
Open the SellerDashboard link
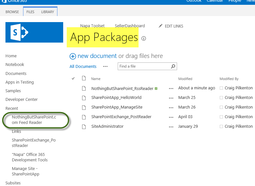point(130,26)
